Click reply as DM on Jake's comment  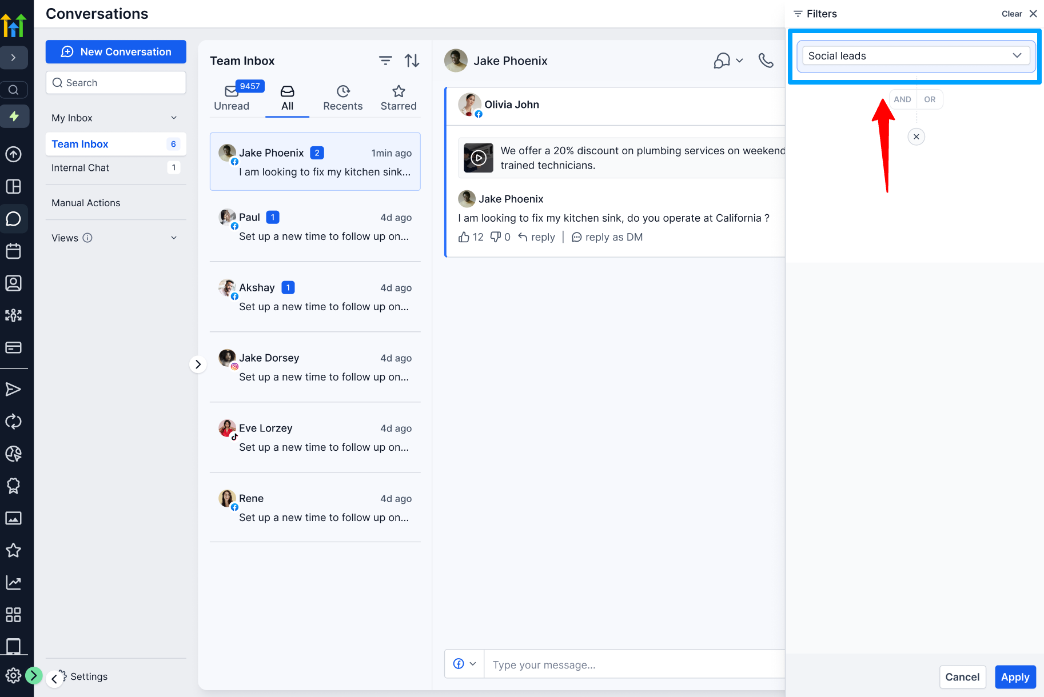tap(607, 237)
